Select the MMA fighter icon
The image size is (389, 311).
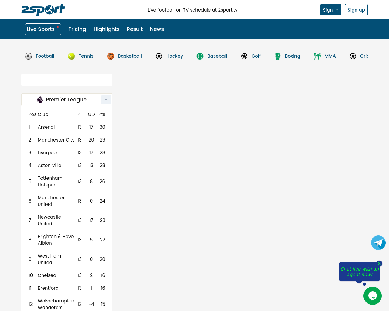(x=317, y=56)
